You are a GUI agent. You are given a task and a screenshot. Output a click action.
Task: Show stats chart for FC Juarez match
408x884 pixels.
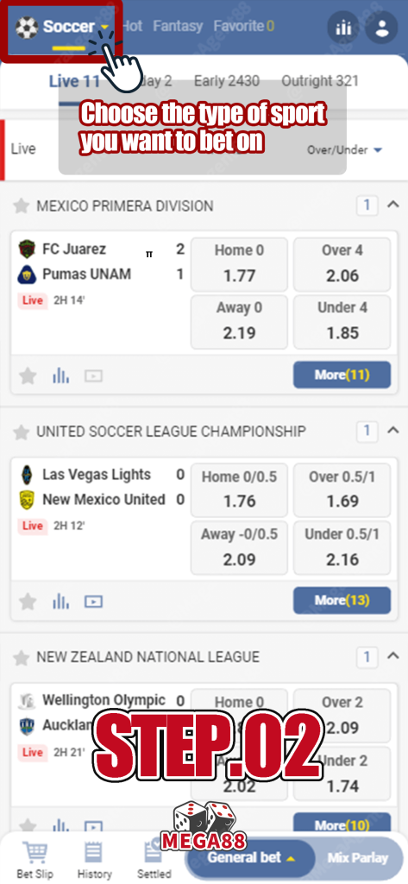point(61,376)
